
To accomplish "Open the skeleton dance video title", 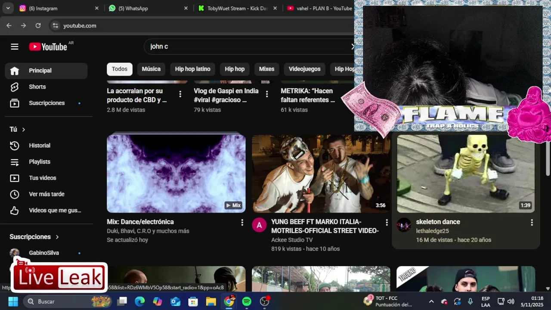I will click(x=438, y=222).
